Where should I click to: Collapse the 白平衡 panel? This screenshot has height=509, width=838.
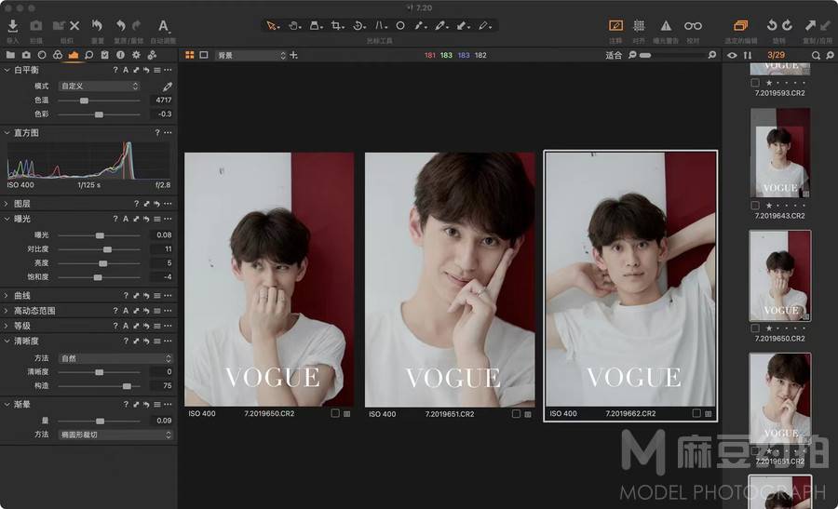click(x=7, y=70)
